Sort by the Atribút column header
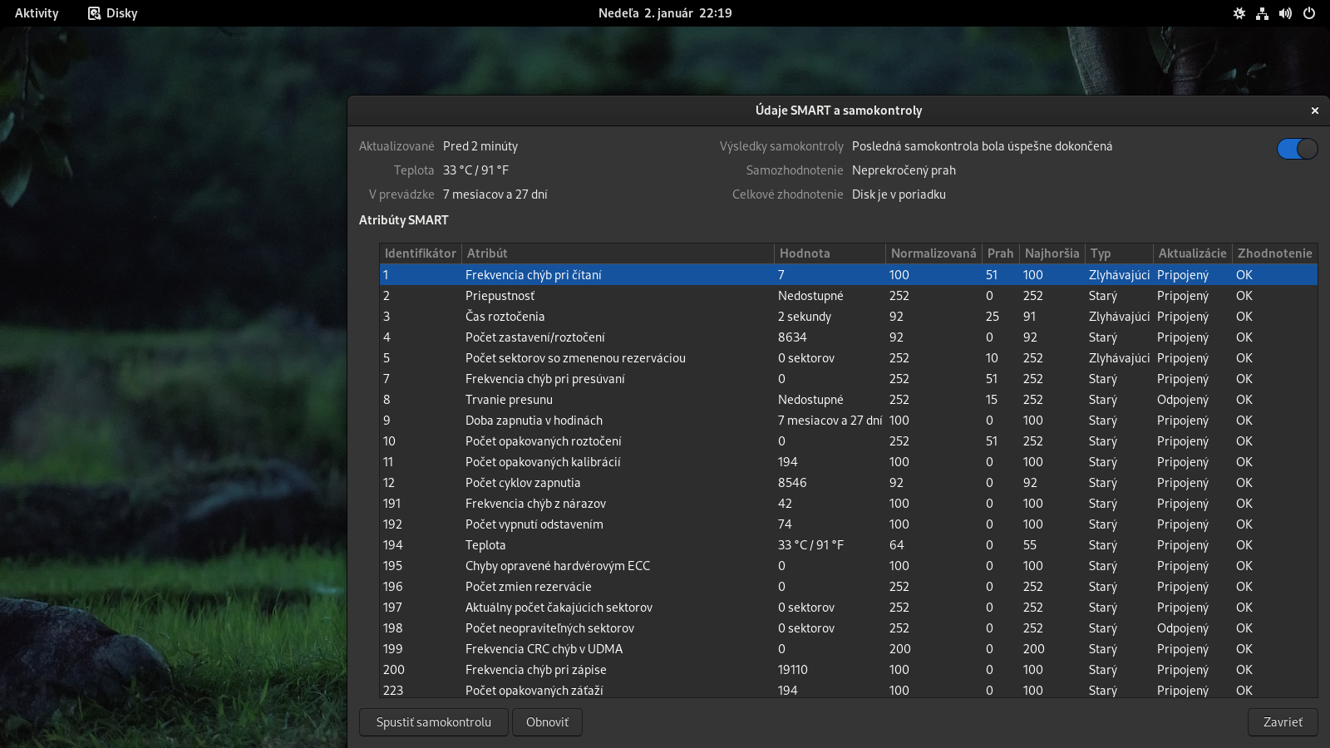 click(487, 253)
